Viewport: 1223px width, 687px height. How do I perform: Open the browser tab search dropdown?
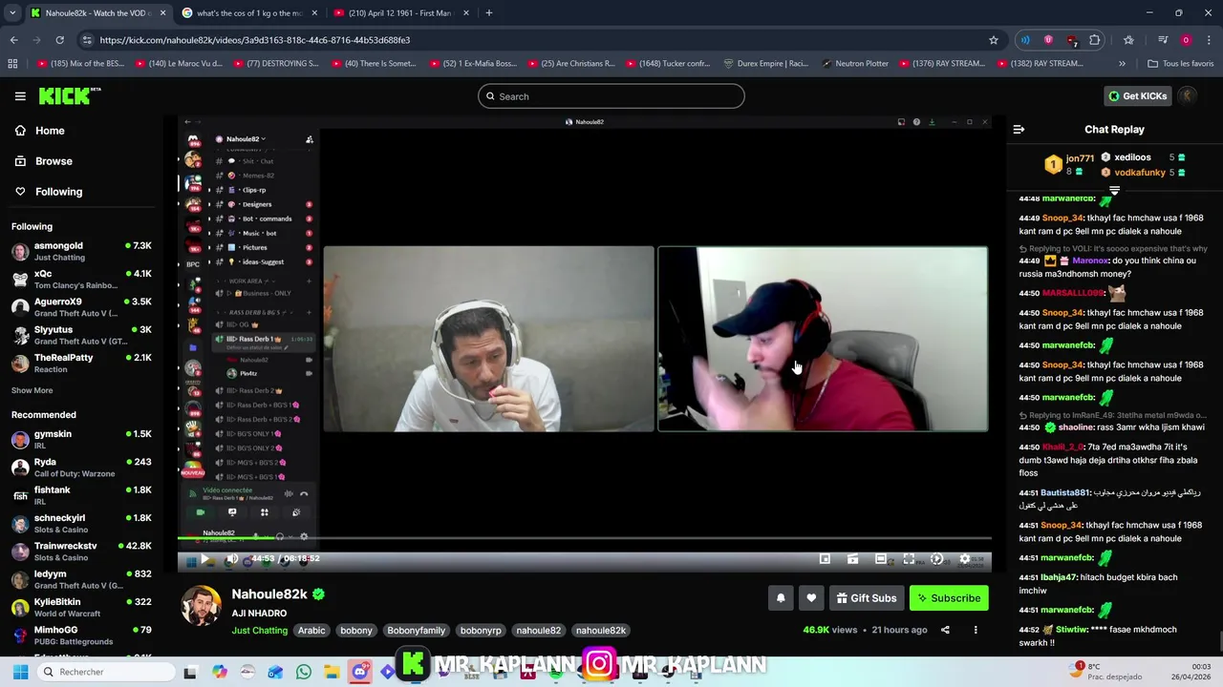(x=12, y=13)
